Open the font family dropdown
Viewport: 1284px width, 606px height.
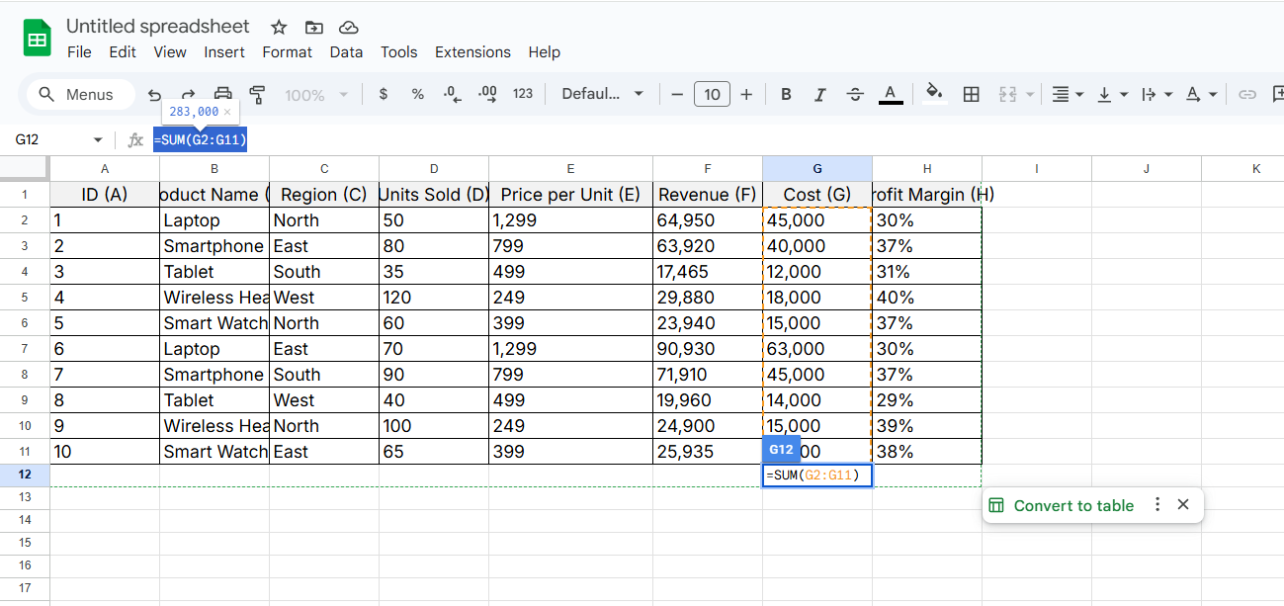[602, 94]
